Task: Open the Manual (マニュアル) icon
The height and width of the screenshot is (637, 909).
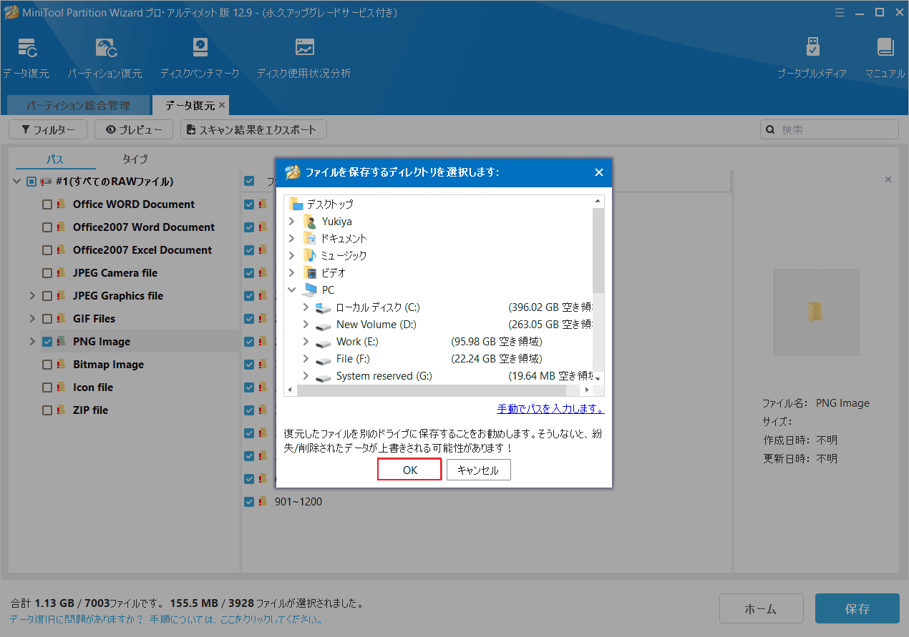Action: [885, 48]
